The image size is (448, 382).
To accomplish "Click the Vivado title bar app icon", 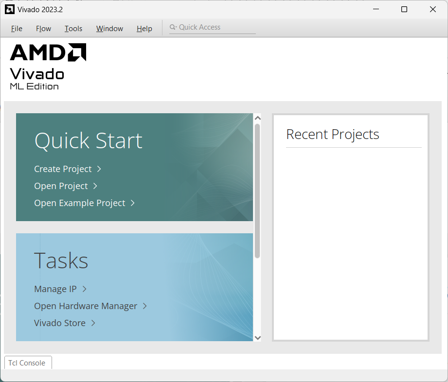I will coord(10,9).
